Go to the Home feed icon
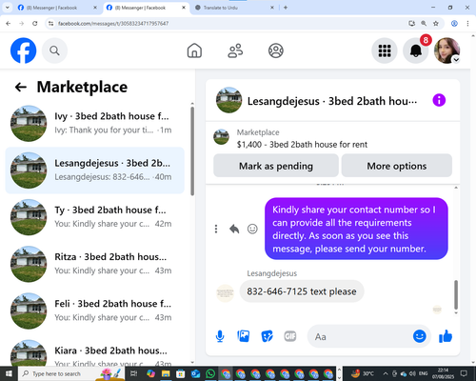This screenshot has width=476, height=381. click(x=194, y=50)
